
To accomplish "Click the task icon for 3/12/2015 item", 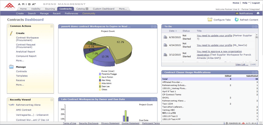I will click(x=165, y=55).
